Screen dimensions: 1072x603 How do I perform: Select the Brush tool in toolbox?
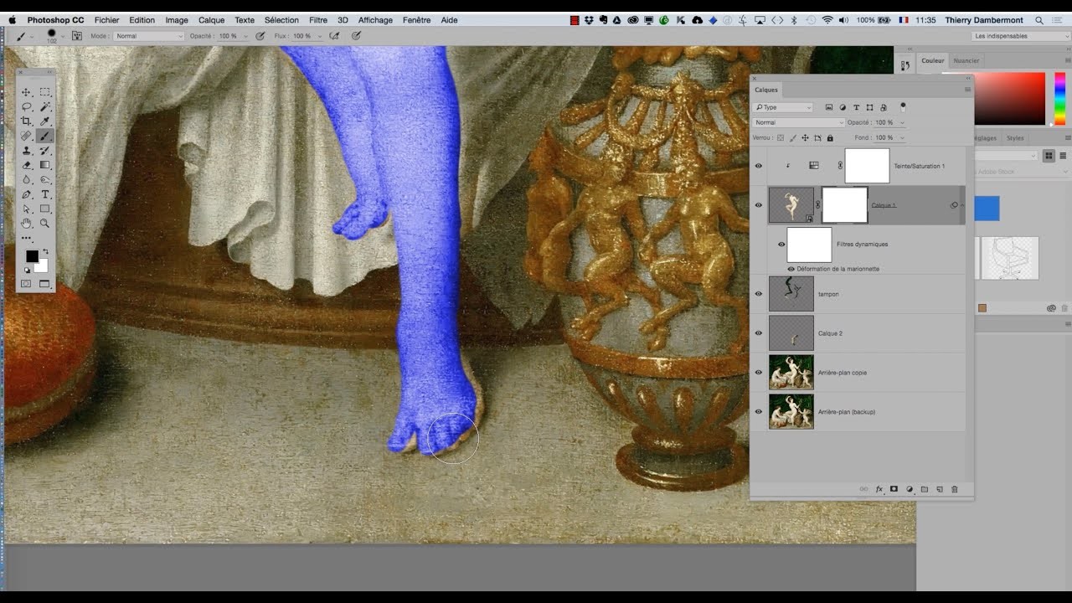pos(45,136)
